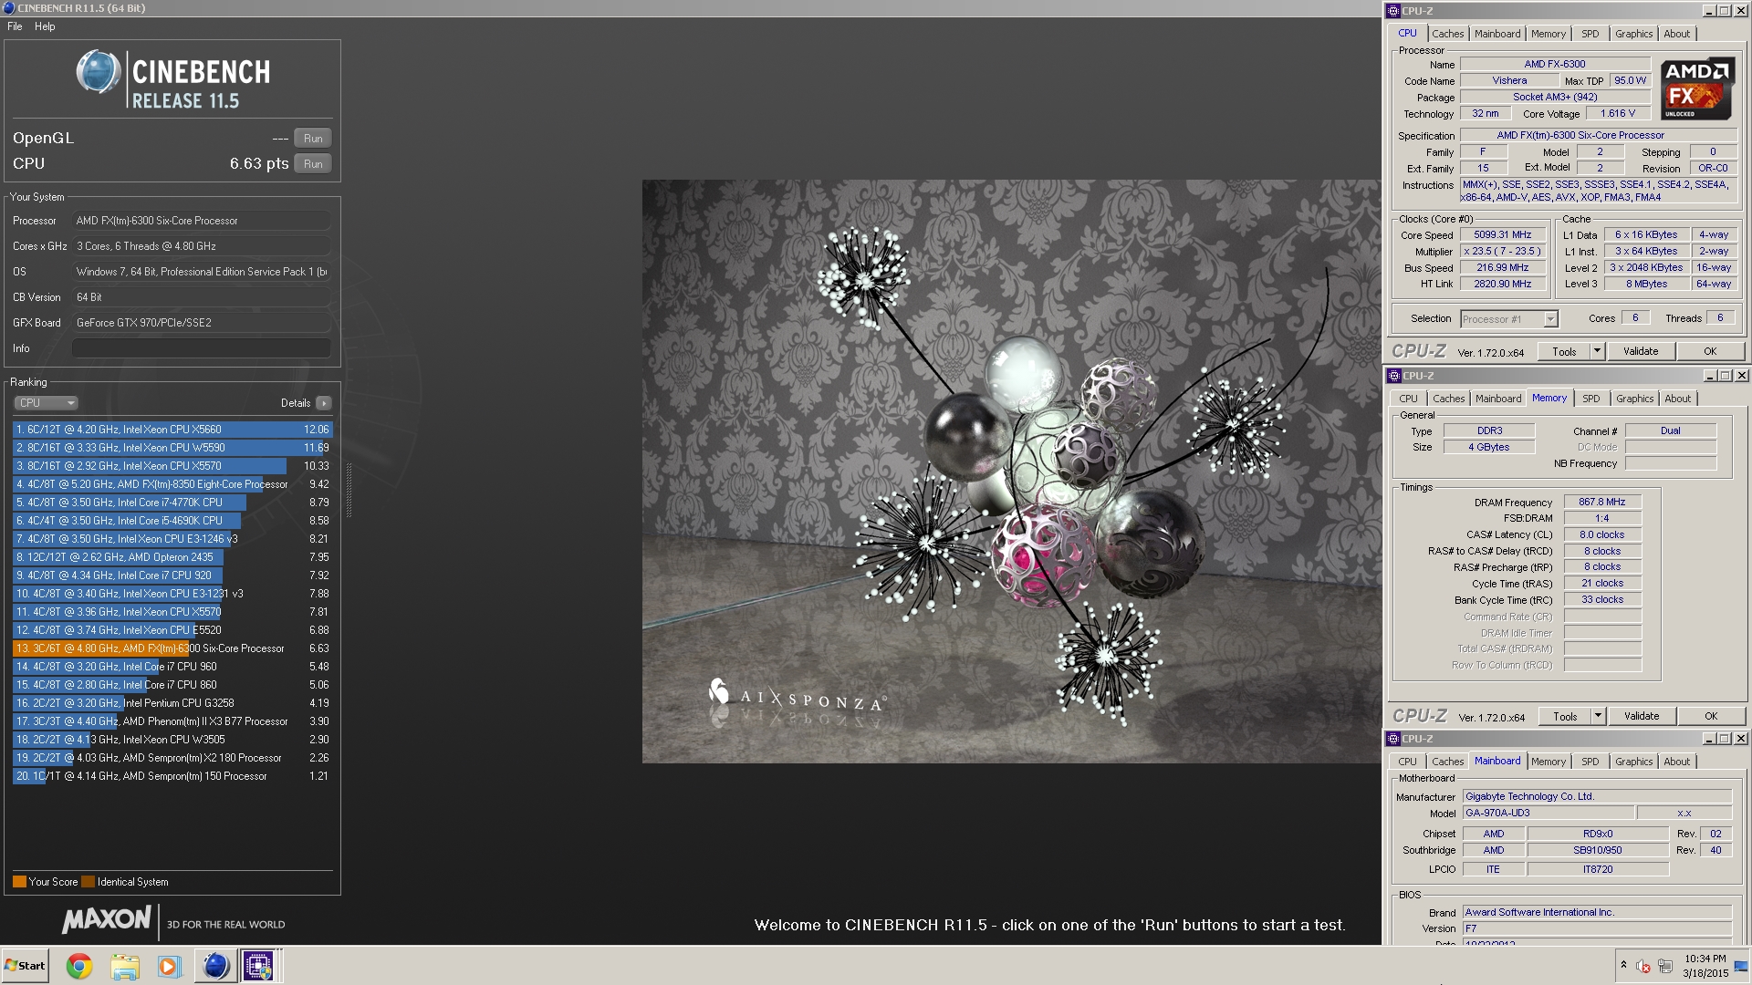Select ranking entry Intel Pentium CPU G3258
This screenshot has width=1752, height=985.
point(172,703)
